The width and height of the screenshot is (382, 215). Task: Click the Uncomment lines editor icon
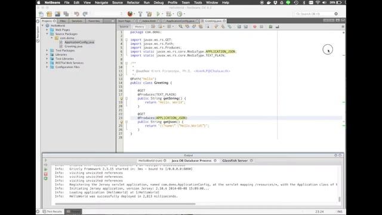click(x=277, y=26)
